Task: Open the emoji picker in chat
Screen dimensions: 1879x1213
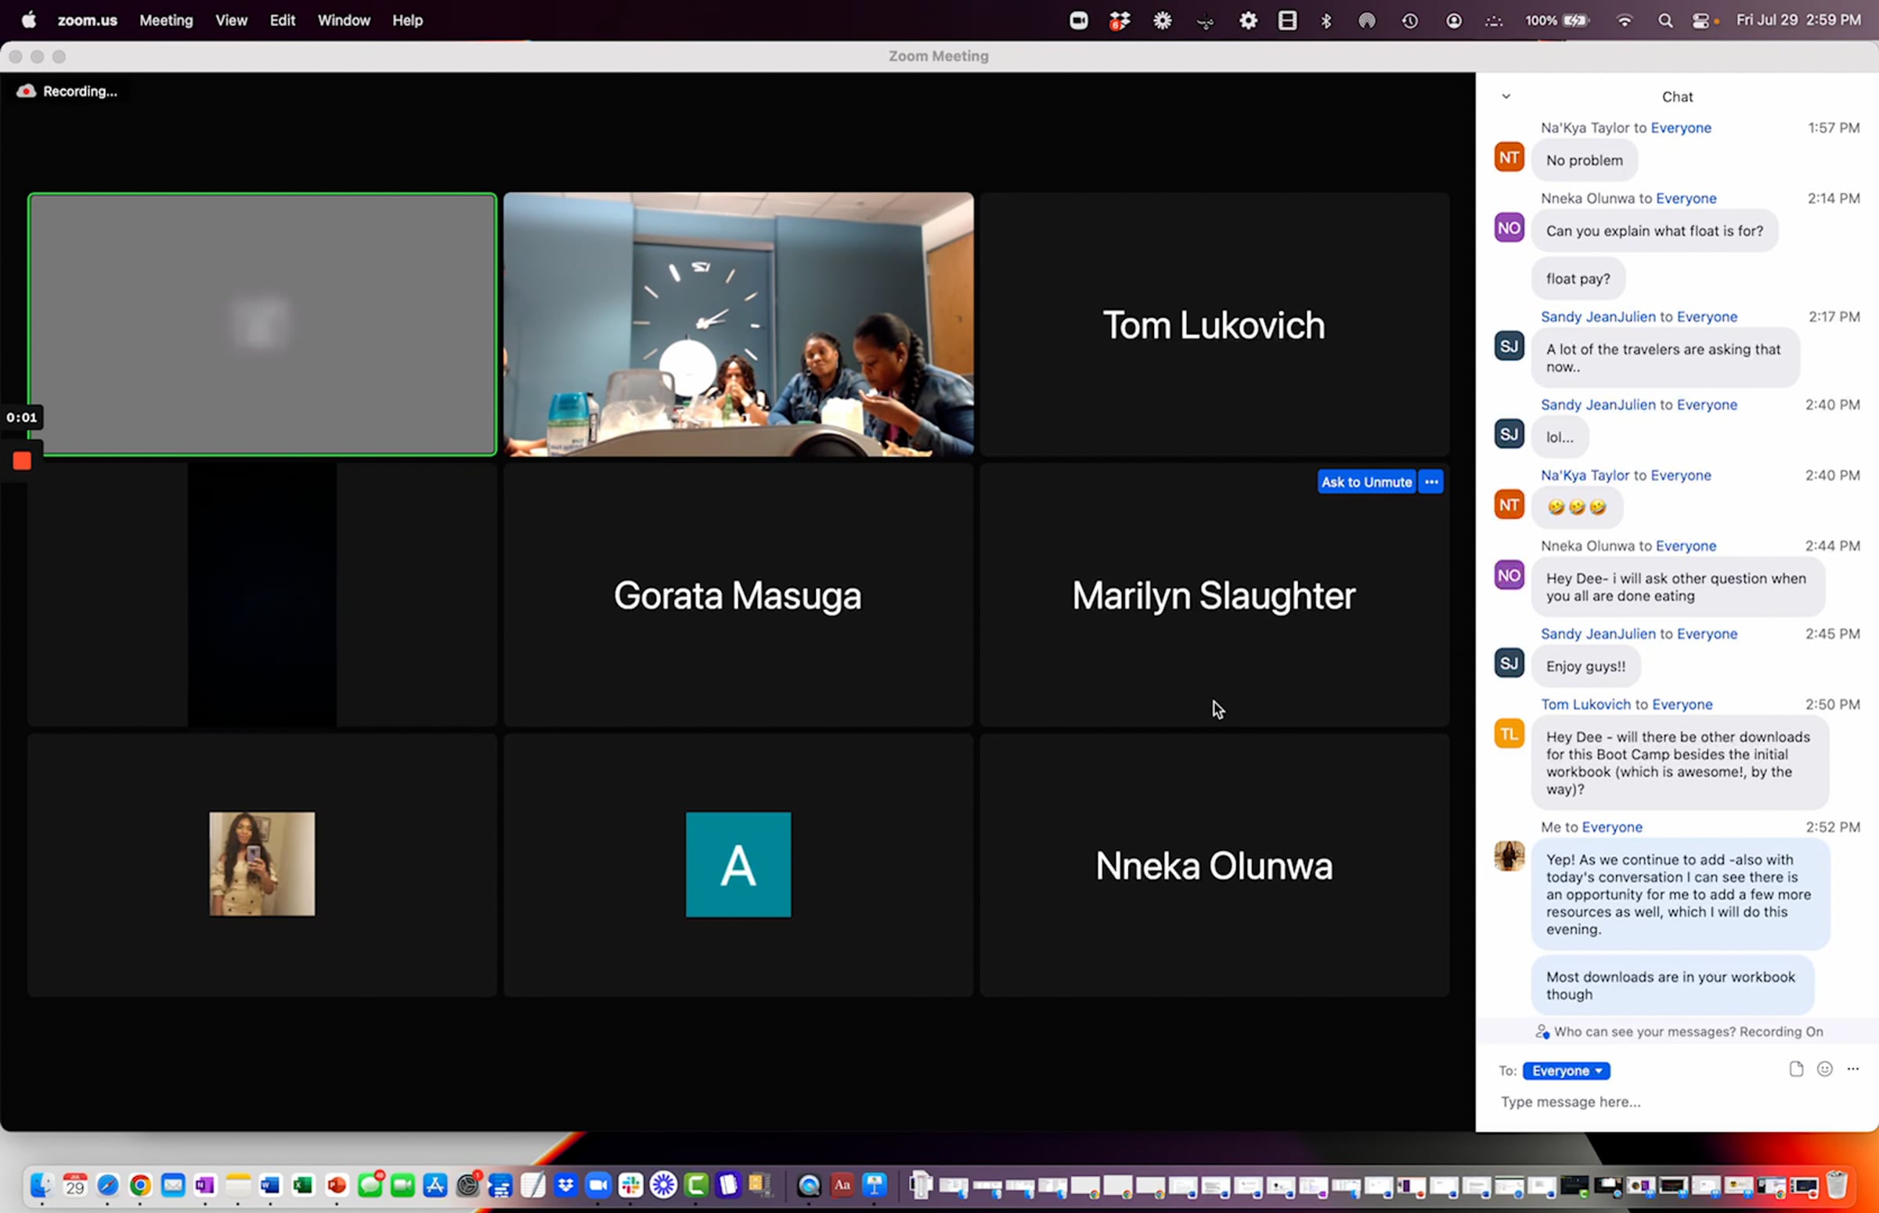Action: (x=1824, y=1069)
